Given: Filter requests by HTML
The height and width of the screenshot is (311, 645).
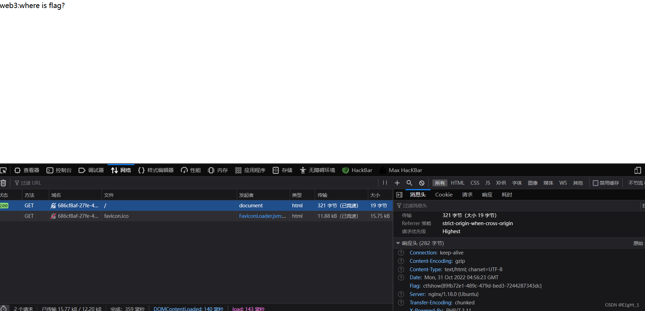Looking at the screenshot, I should [458, 183].
